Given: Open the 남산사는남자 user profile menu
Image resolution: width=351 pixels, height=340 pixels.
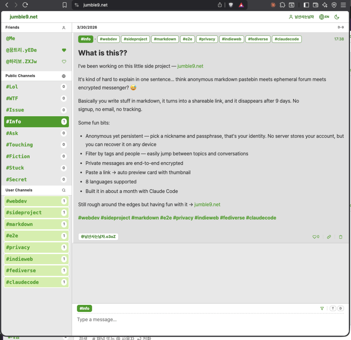Looking at the screenshot, I should point(301,17).
